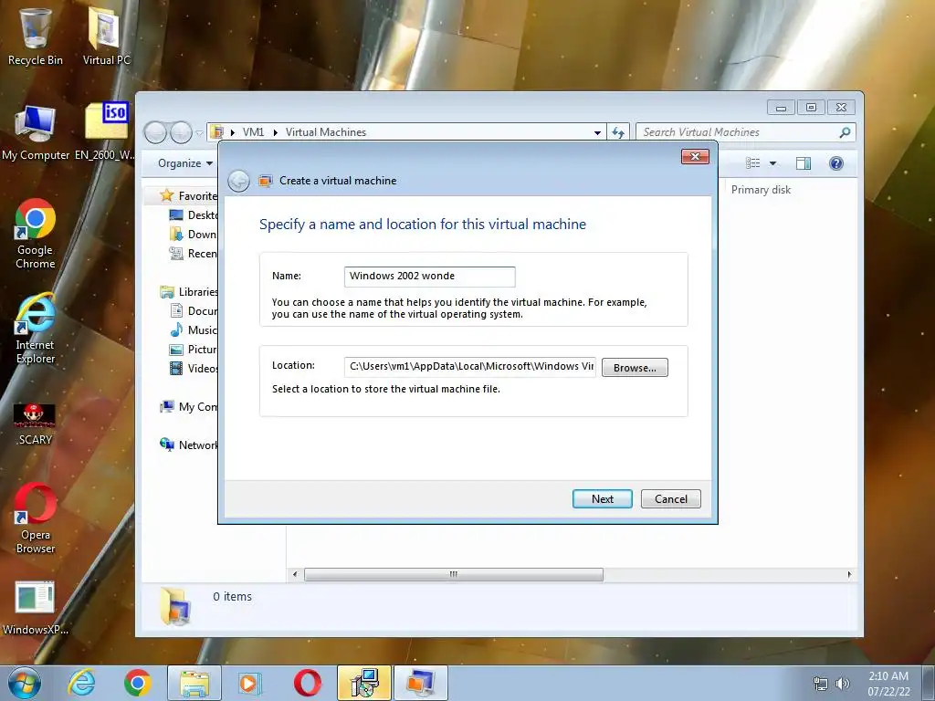The width and height of the screenshot is (935, 701).
Task: Open the Recycle Bin desktop icon
Action: pyautogui.click(x=36, y=36)
